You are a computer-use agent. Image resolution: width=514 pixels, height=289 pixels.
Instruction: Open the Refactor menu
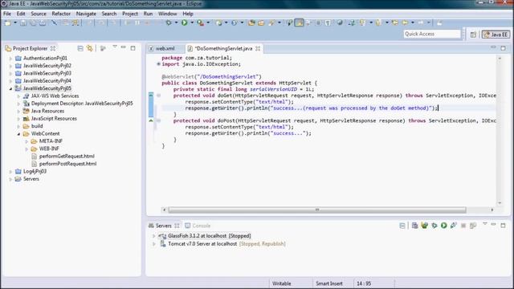tap(61, 14)
